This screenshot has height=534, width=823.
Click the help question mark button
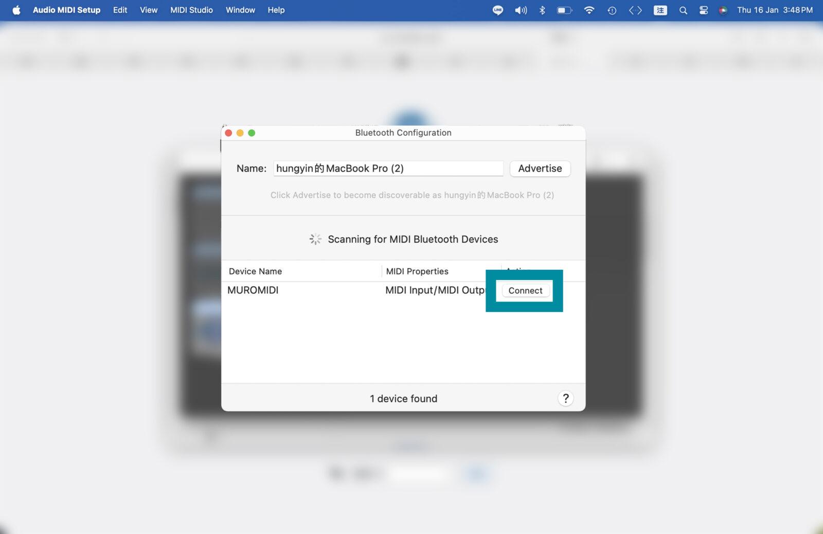pos(565,398)
